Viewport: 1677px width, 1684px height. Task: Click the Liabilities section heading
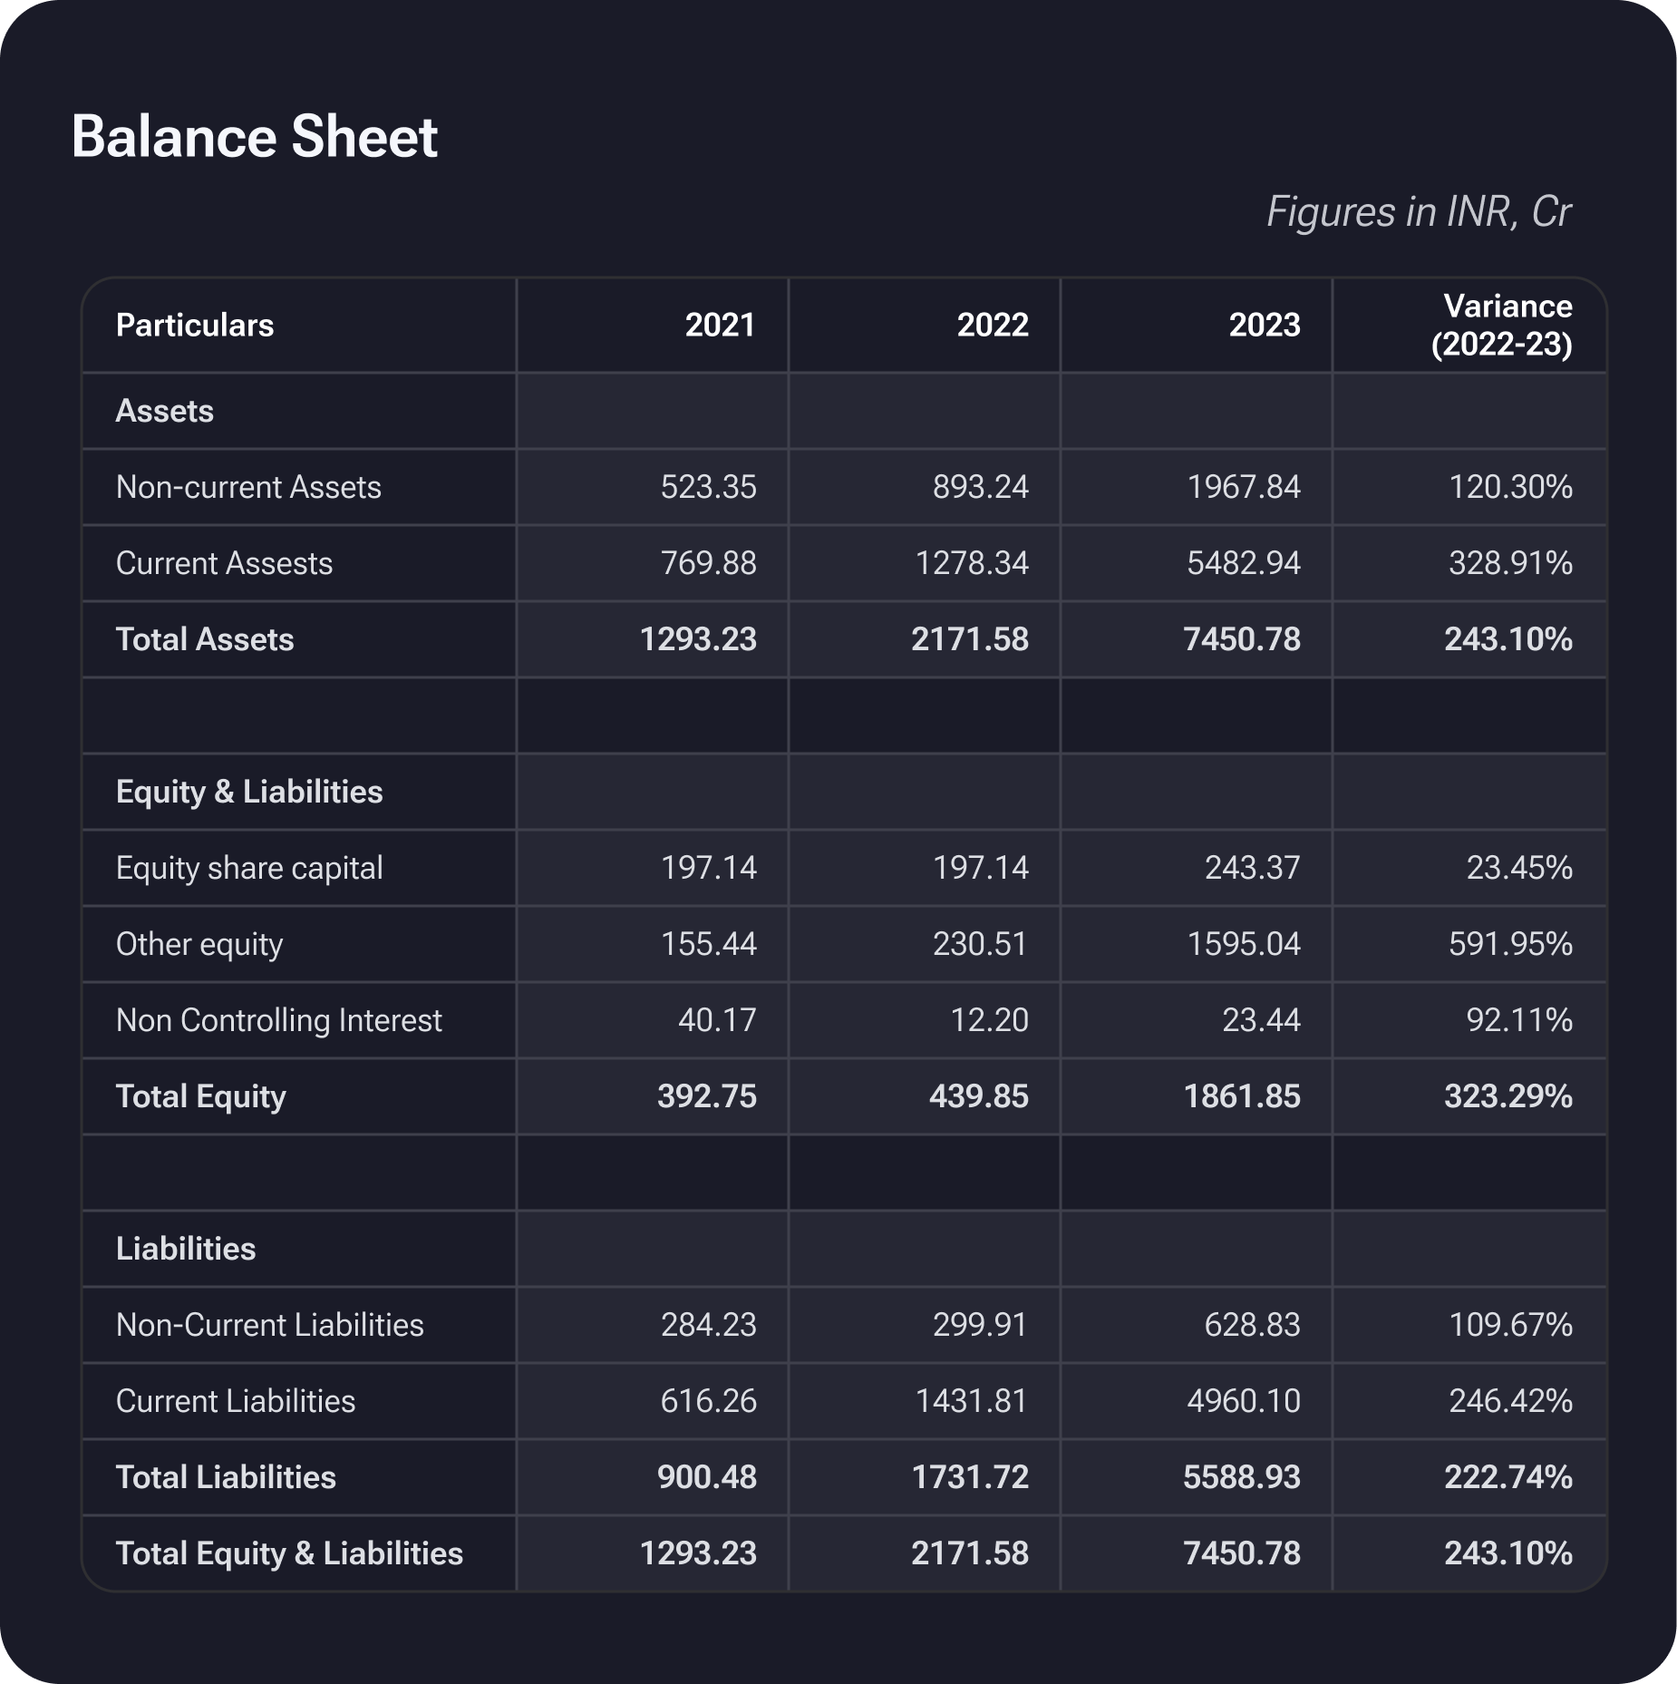(186, 1249)
